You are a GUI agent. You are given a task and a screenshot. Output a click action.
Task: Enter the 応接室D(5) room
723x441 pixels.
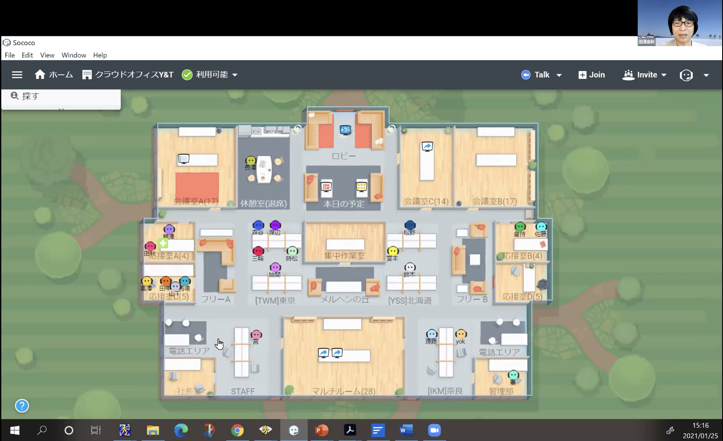coord(521,282)
